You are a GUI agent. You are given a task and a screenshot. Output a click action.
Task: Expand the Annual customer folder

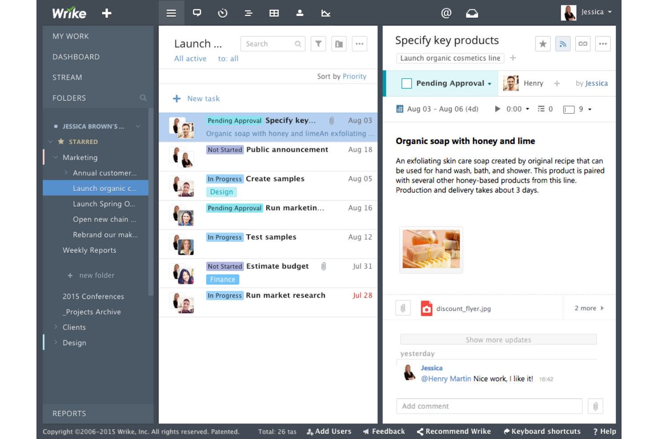[x=66, y=173]
